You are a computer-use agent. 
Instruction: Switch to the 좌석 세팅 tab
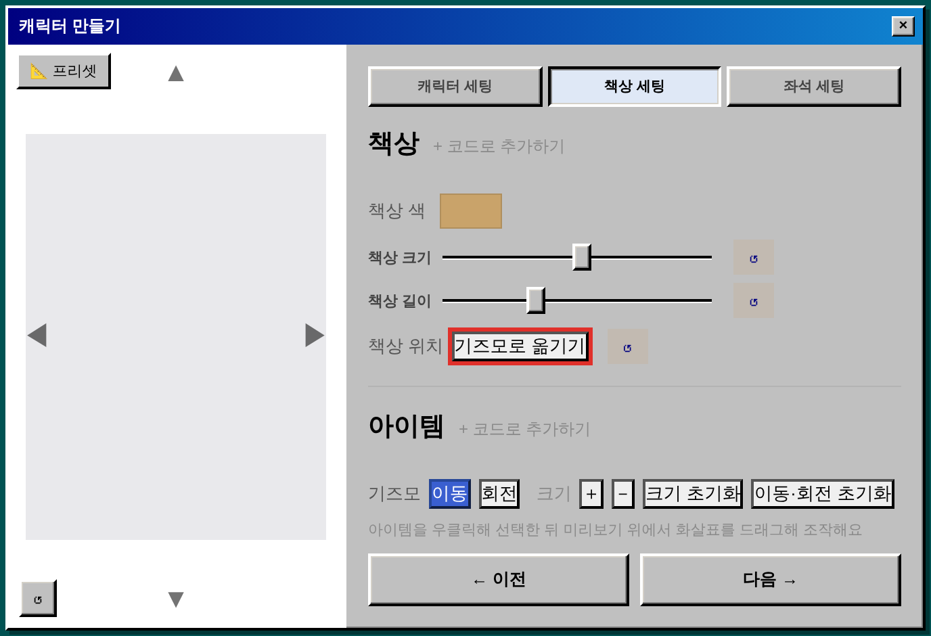pyautogui.click(x=813, y=86)
